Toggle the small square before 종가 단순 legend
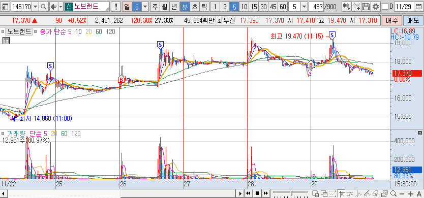Viewport: 424px width, 198px height. point(36,31)
